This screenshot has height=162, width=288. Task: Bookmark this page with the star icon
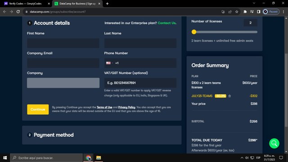click(x=237, y=12)
